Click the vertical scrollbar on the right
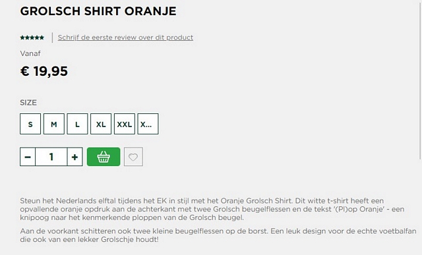Screen dimensions: 422x255 [420, 80]
